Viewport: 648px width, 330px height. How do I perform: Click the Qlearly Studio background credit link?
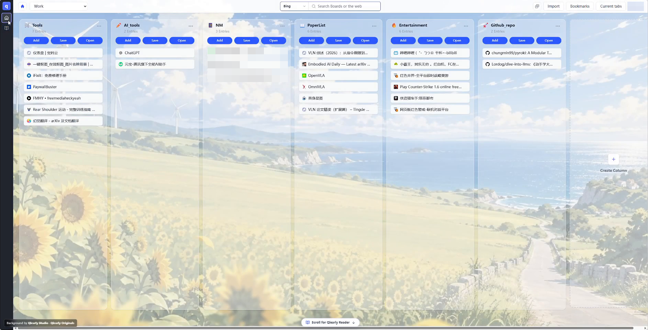click(38, 323)
